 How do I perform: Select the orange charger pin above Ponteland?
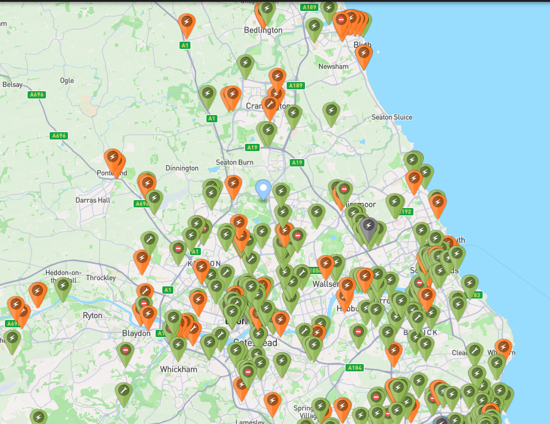pos(113,160)
